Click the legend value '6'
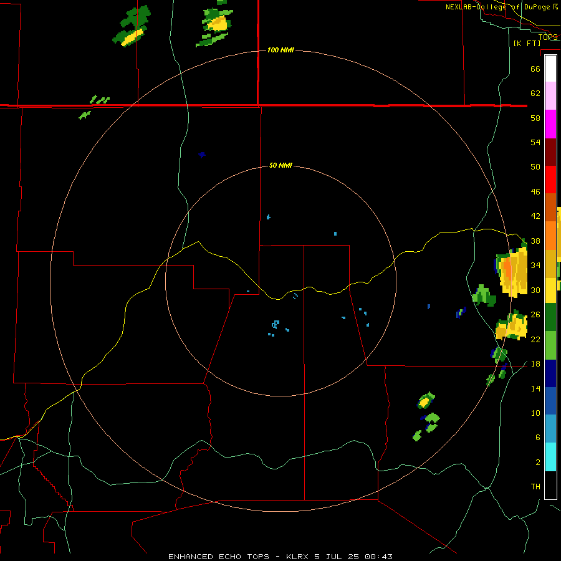 point(538,438)
